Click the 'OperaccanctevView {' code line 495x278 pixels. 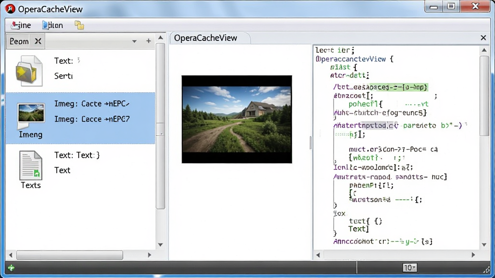354,59
